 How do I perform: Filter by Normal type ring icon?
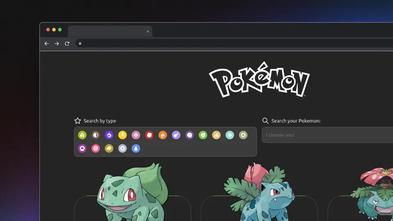tap(243, 135)
